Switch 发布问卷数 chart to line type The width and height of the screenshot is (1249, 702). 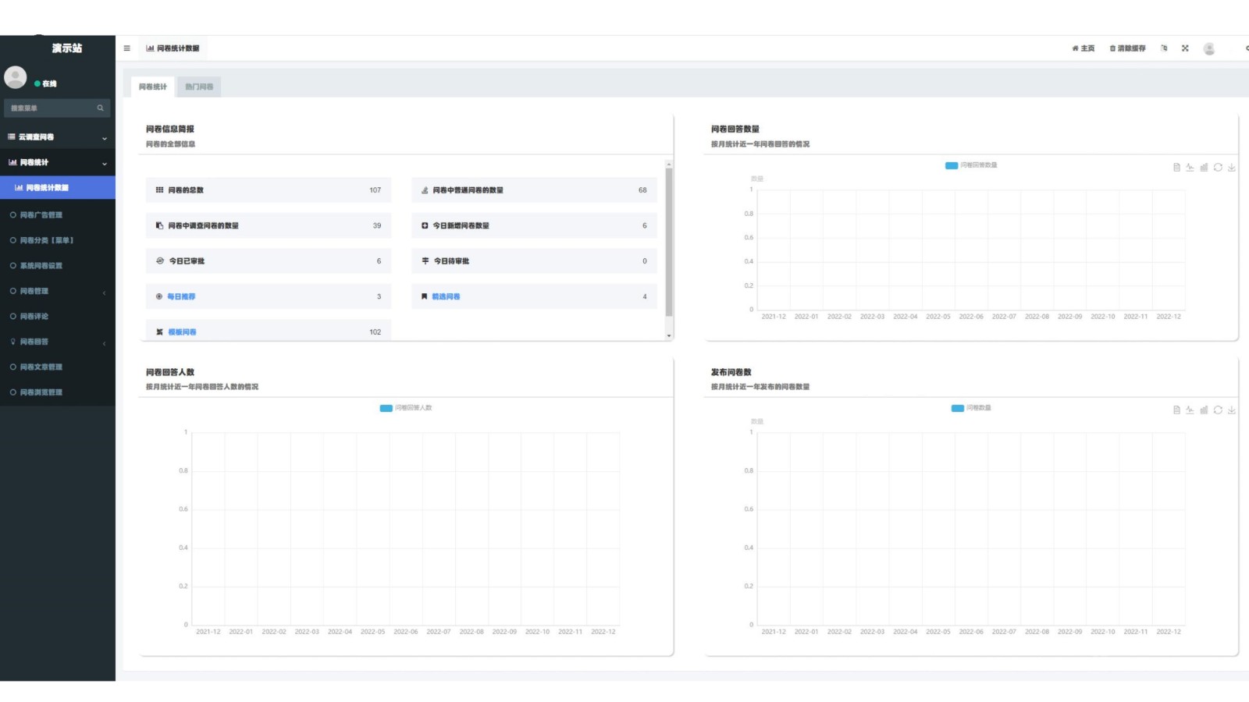click(x=1190, y=410)
